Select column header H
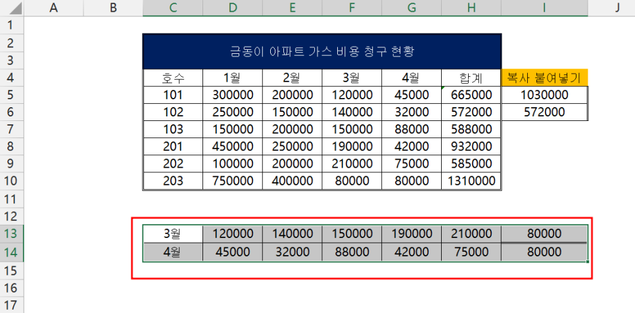Screen dimensions: 635x313 point(471,8)
